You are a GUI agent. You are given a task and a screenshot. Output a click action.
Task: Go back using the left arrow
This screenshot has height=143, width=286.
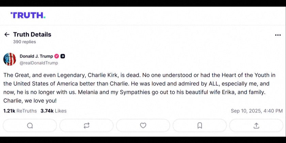coord(7,34)
